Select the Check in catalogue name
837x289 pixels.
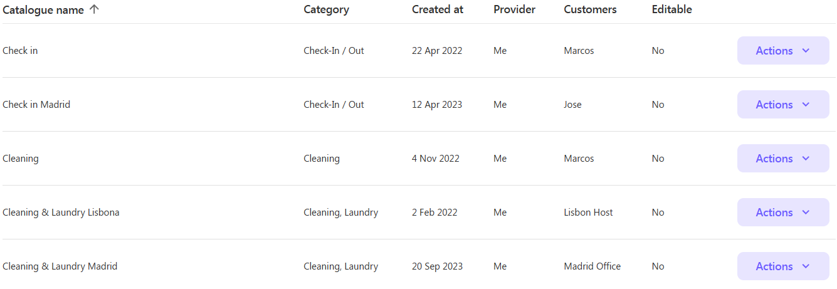pyautogui.click(x=20, y=51)
